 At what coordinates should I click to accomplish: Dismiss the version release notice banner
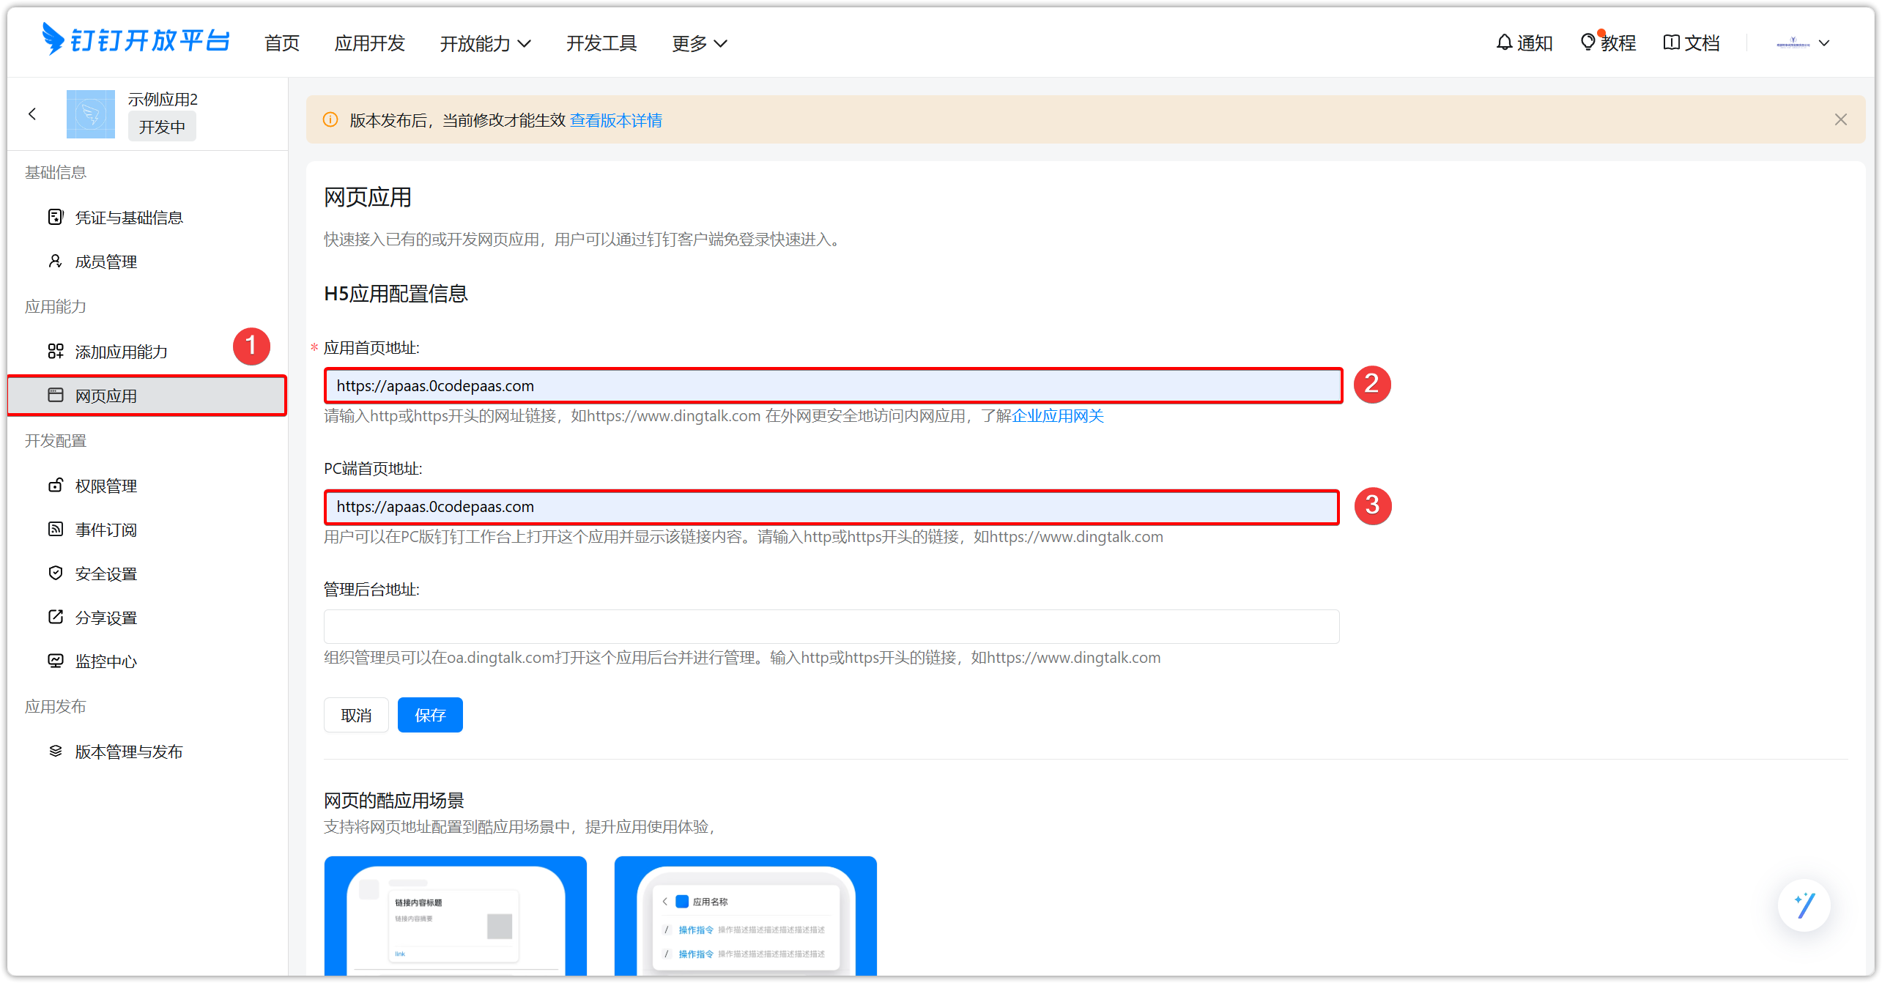[1840, 119]
